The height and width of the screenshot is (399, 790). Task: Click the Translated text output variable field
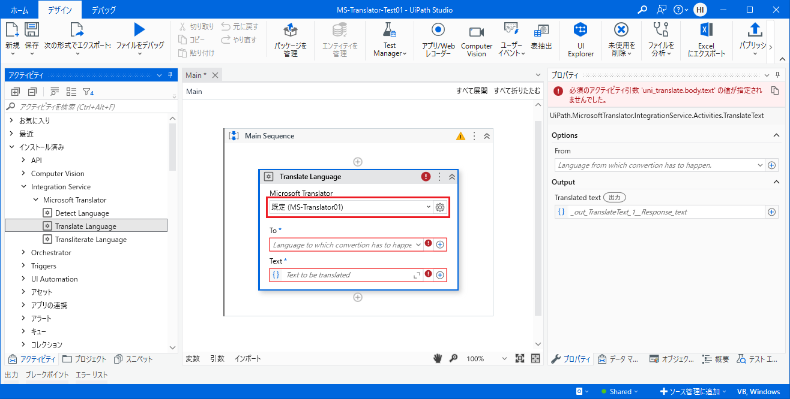point(659,212)
